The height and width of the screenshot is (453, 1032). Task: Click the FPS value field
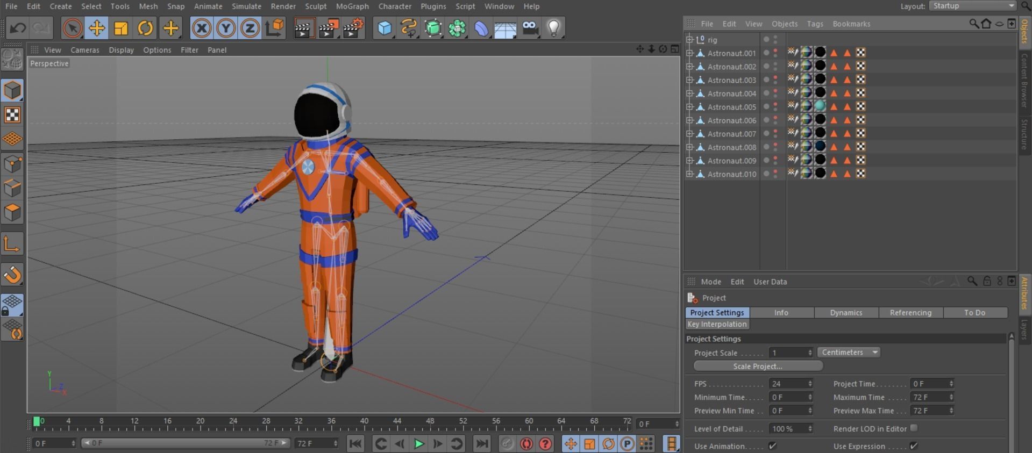(x=791, y=384)
